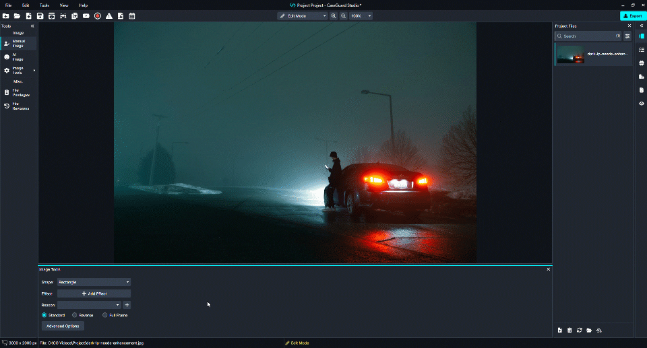Screen dimensions: 647x348
Task: Expand the Image Tools submenu arrow
Action: [x=34, y=71]
